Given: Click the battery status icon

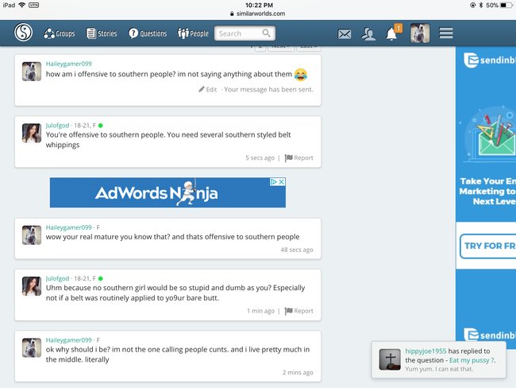Looking at the screenshot, I should pyautogui.click(x=506, y=6).
